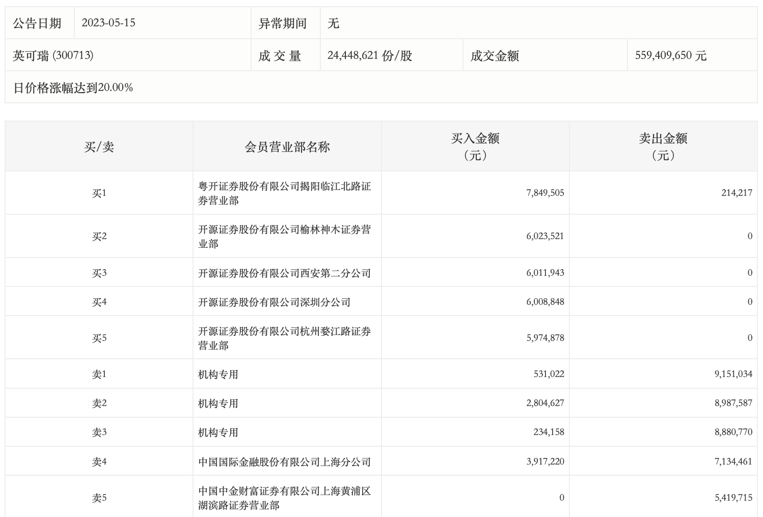Click the 会员营业部名称 column header
This screenshot has width=763, height=517.
(x=287, y=147)
